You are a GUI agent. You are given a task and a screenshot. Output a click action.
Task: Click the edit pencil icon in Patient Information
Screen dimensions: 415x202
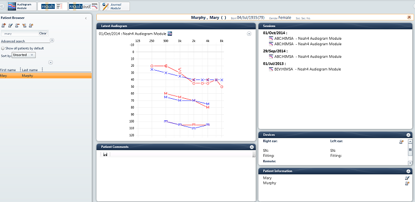407,178
